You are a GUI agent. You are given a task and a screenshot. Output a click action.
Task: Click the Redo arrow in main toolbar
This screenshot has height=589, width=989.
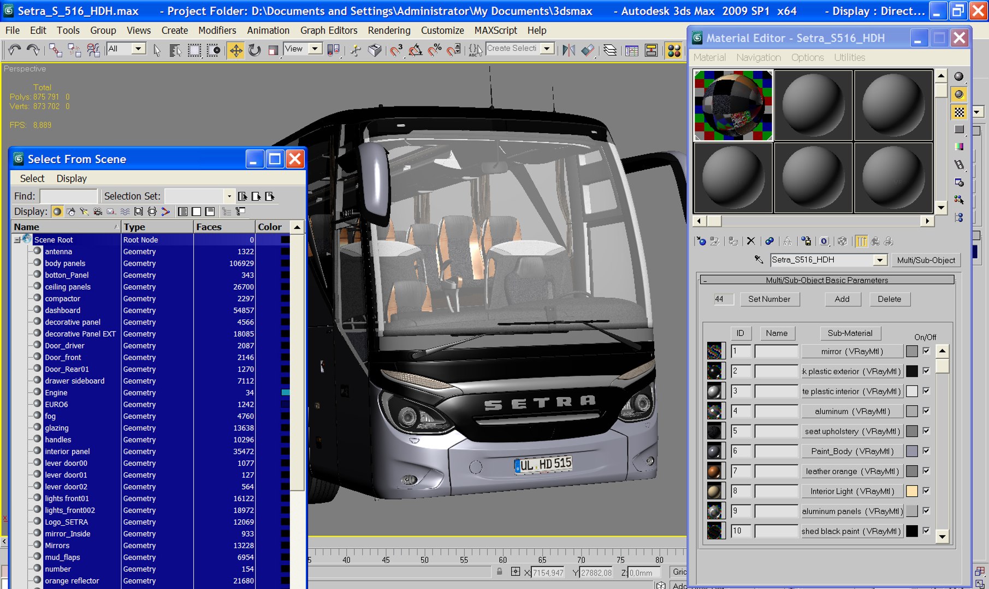click(33, 50)
